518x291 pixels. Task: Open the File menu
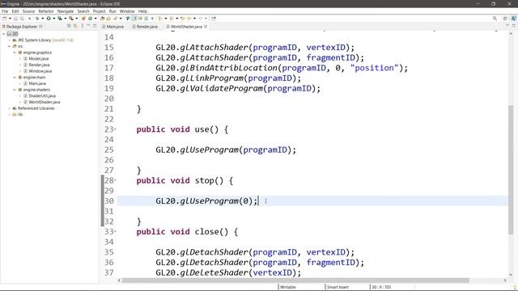(5, 11)
